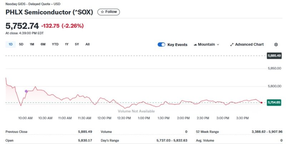Switch to the 5D time range
286x144 pixels.
(x=21, y=44)
